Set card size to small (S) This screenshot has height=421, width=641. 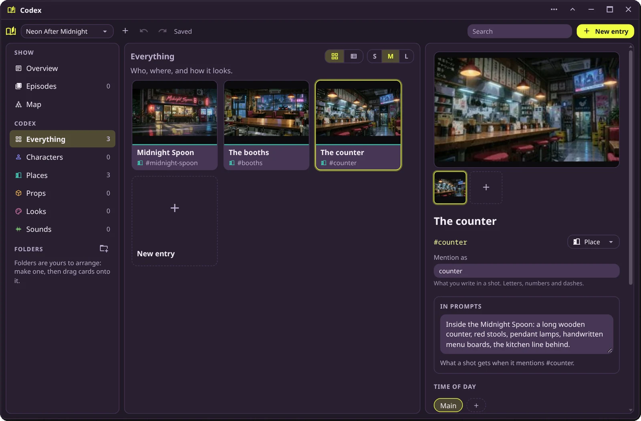[375, 56]
